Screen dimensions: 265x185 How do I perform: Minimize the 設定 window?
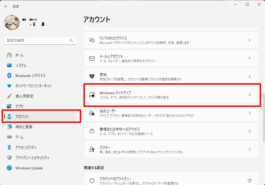[235, 4]
